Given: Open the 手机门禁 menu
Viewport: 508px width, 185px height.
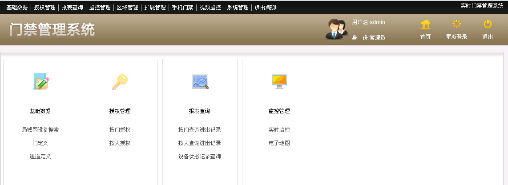Looking at the screenshot, I should 182,8.
